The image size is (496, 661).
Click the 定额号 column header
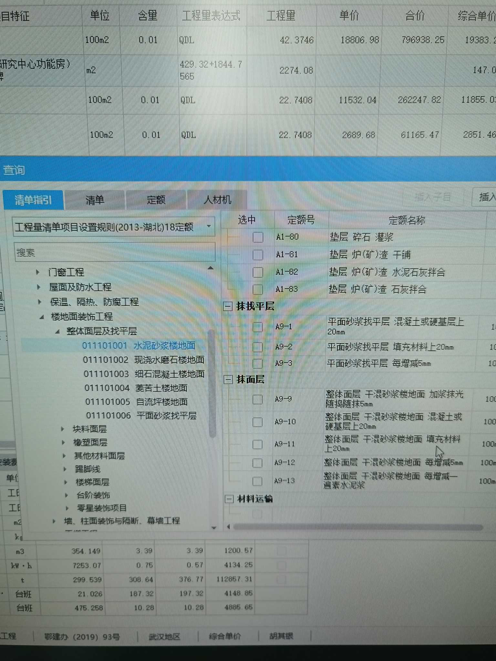click(x=301, y=220)
